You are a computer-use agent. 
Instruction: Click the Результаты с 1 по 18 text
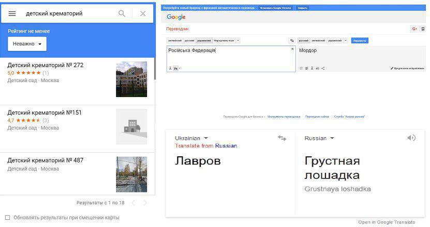tap(100, 203)
